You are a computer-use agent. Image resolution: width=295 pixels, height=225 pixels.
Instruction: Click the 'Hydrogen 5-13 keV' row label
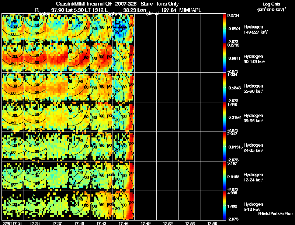coord(253,207)
